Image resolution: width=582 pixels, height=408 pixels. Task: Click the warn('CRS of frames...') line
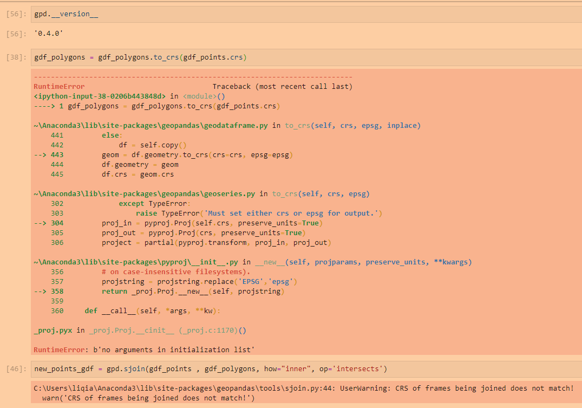tap(148, 398)
